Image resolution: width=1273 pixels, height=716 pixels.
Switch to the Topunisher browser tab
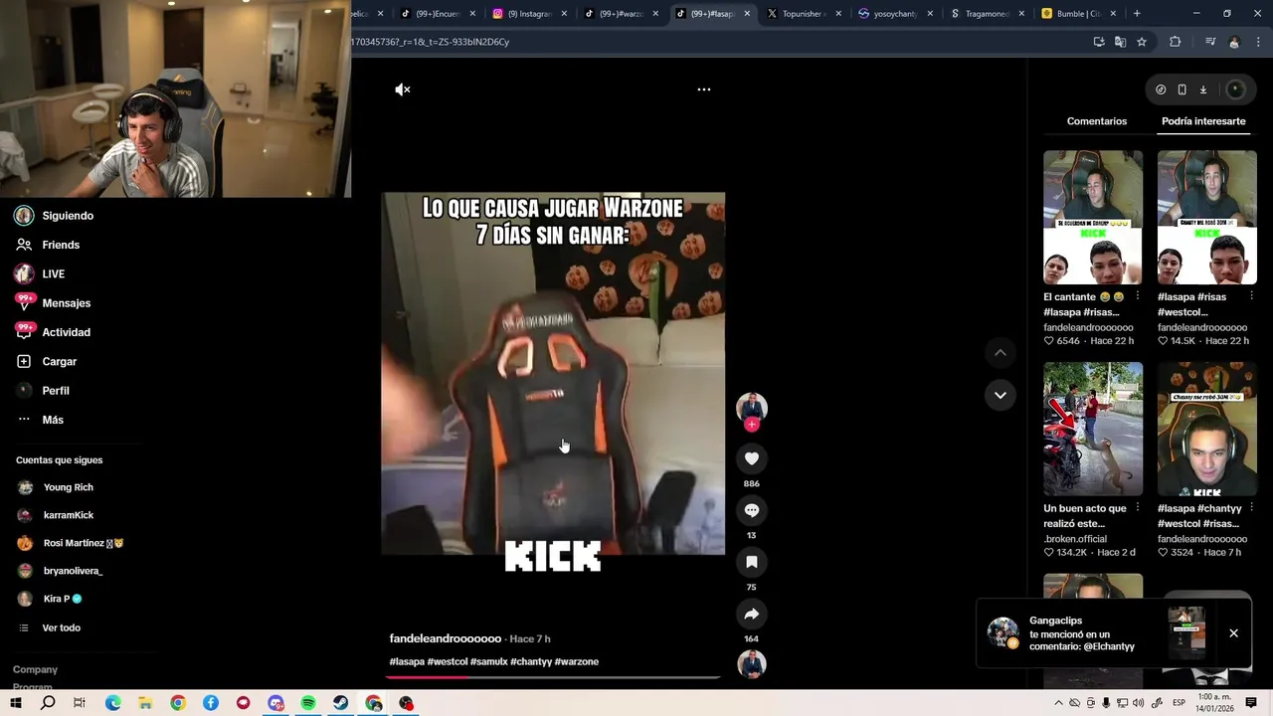pos(806,14)
